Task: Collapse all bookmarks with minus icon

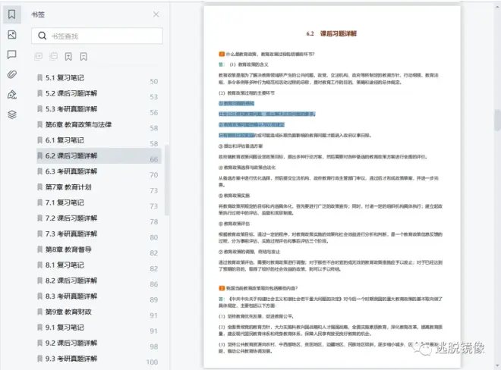Action: point(53,57)
